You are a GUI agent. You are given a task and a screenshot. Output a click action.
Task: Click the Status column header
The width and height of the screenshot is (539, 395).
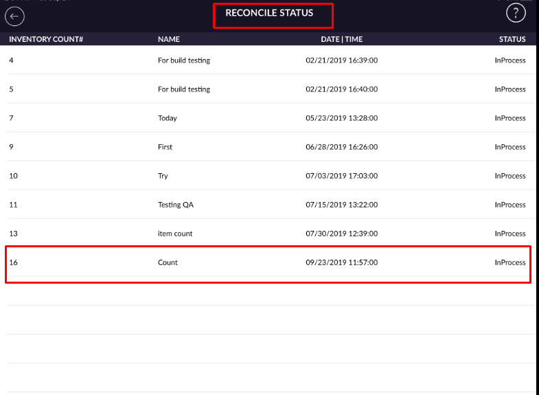coord(512,39)
